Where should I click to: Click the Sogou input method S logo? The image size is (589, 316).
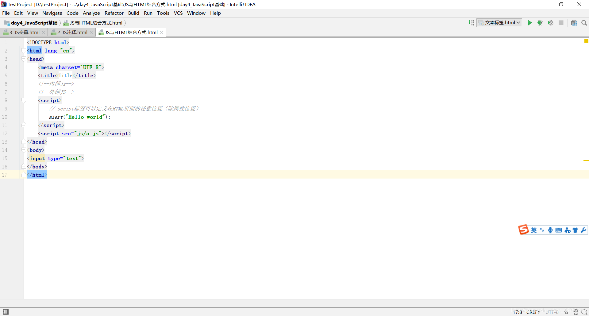[523, 230]
